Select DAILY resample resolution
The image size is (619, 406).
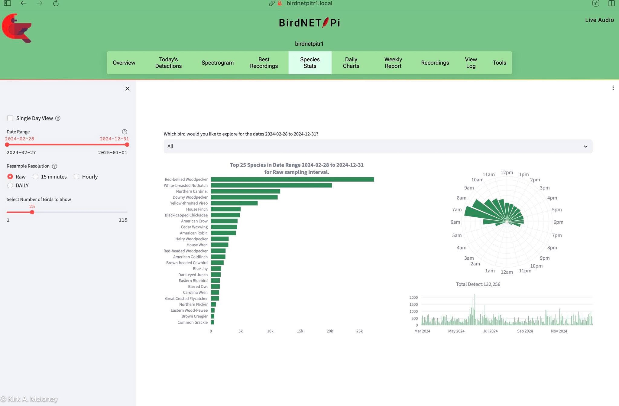point(10,185)
